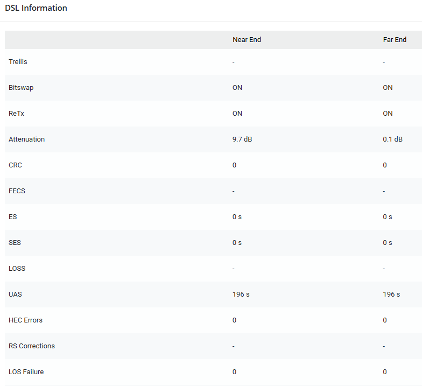Click the 0.1 dB Far End attenuation

tap(392, 139)
